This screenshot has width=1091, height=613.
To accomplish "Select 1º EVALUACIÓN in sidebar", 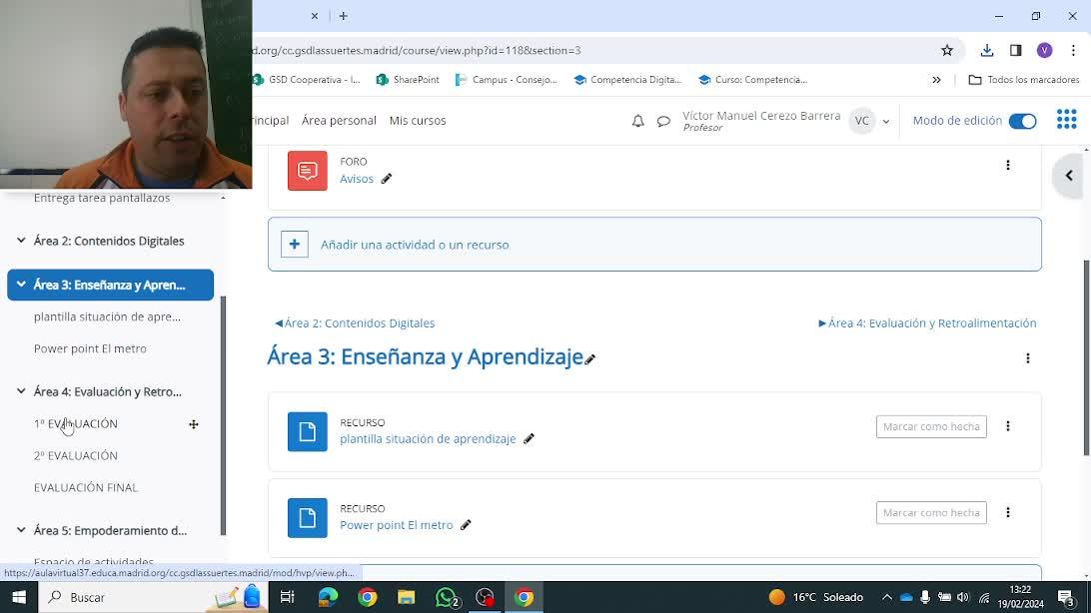I will 76,424.
